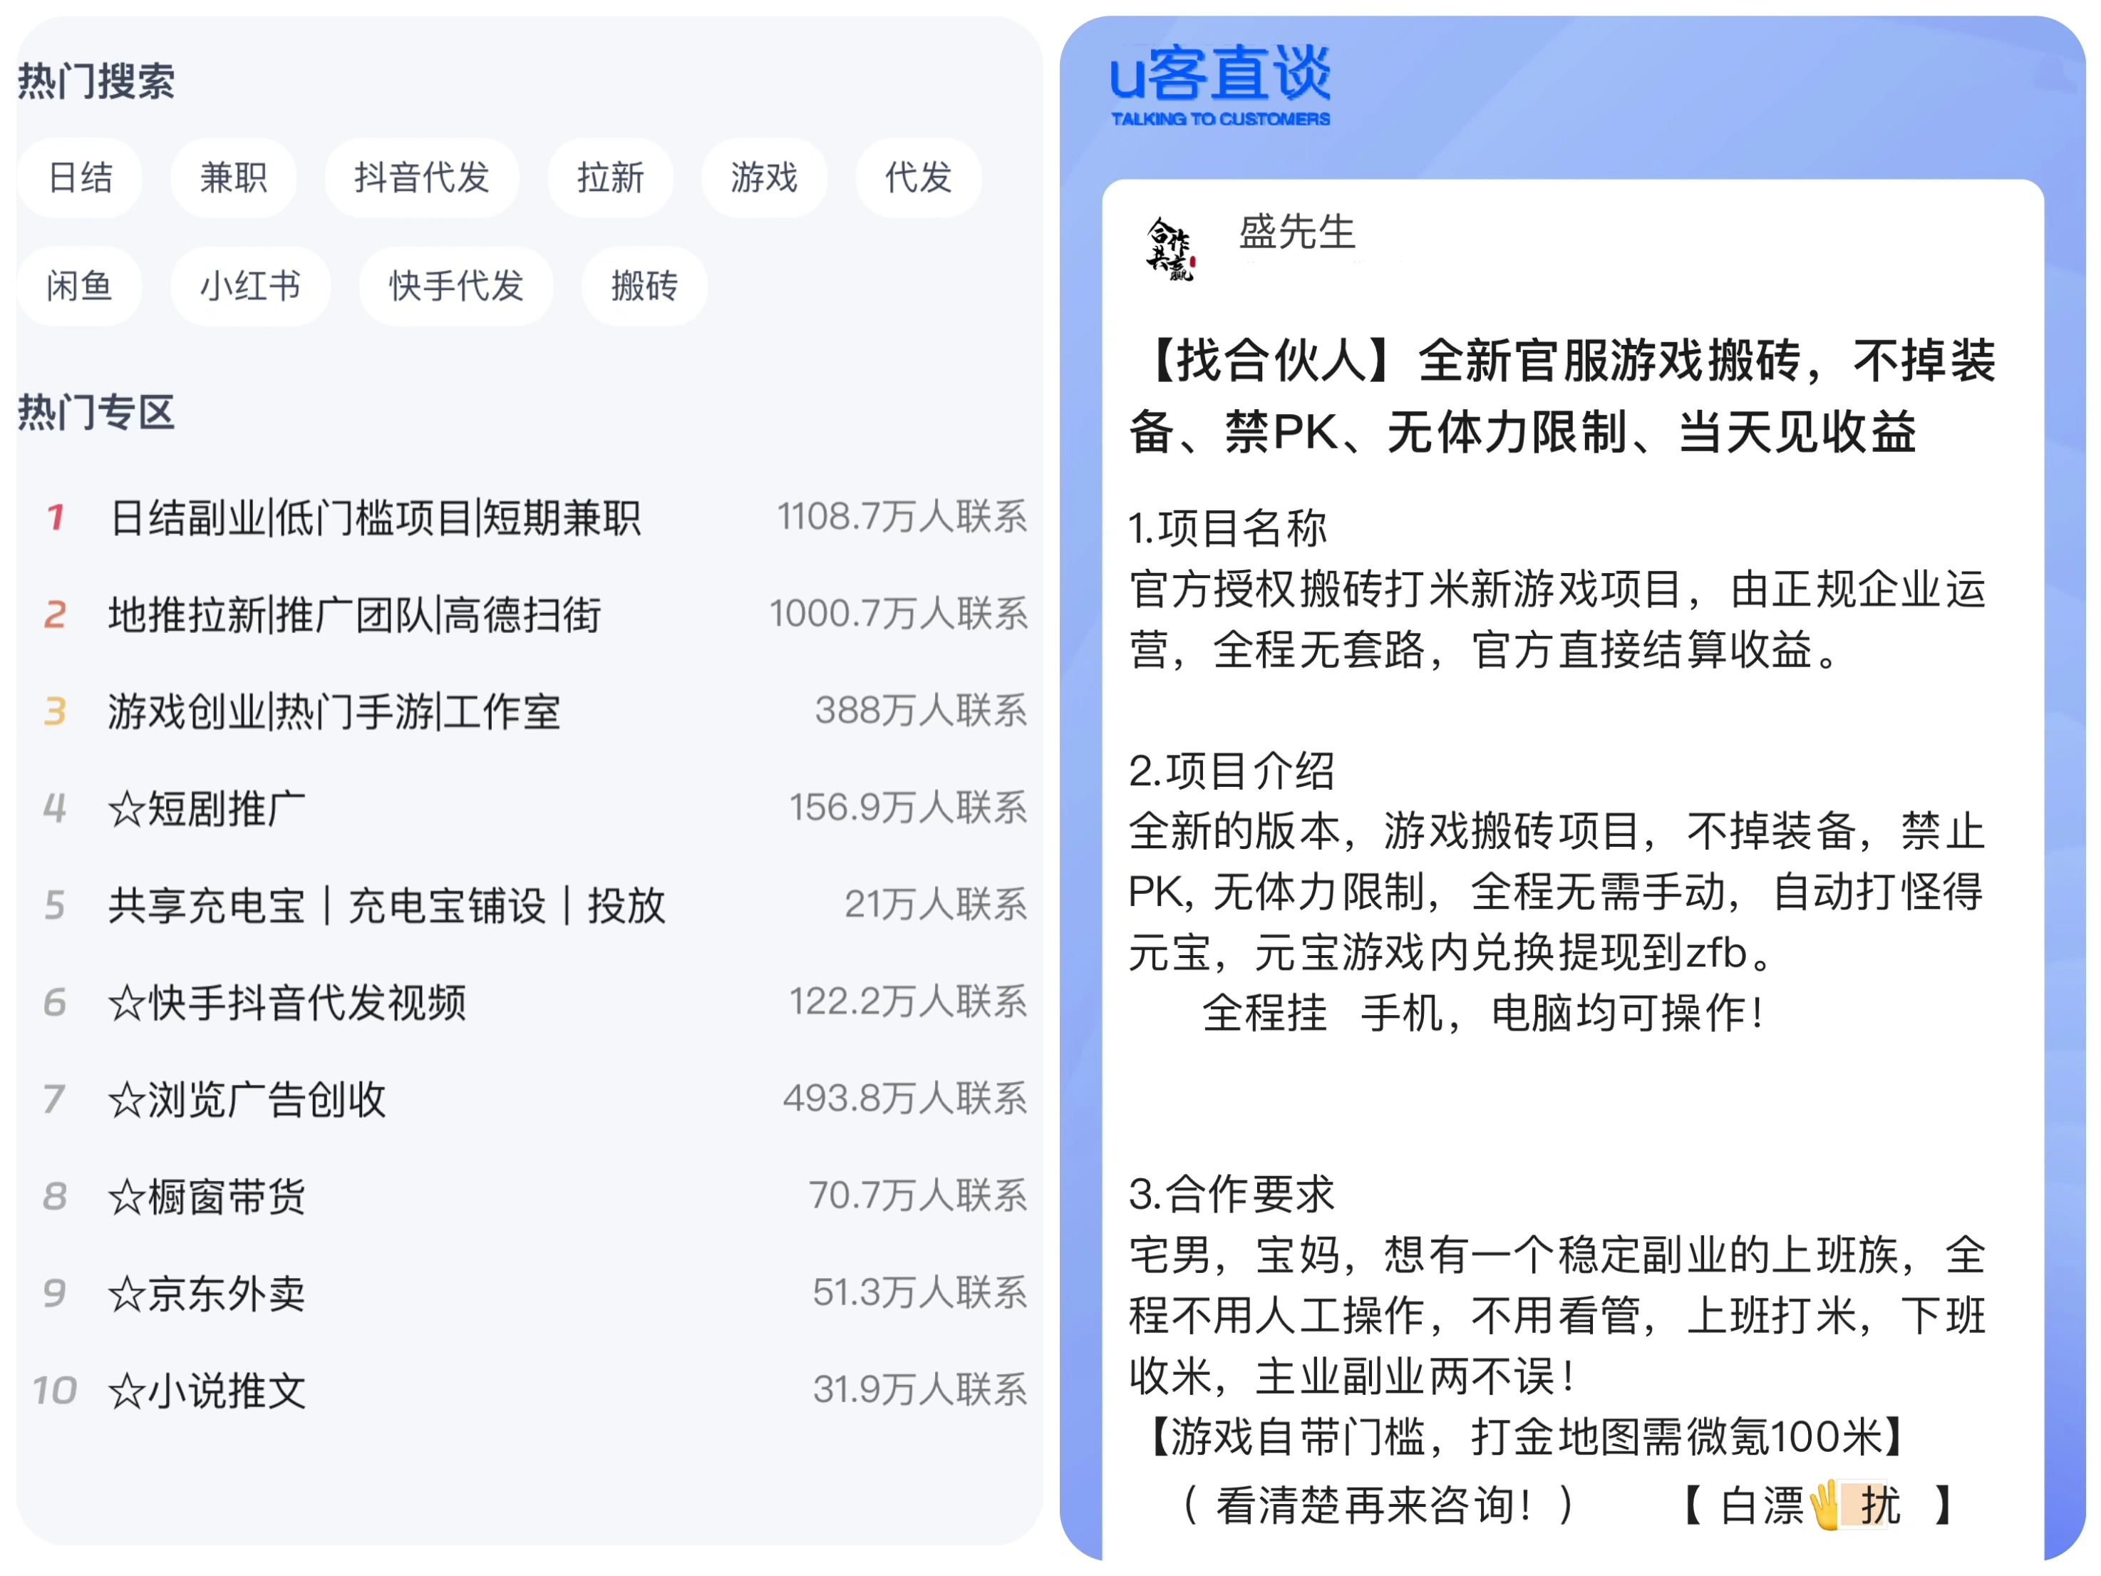The width and height of the screenshot is (2101, 1576).
Task: Open the 小红书 search tag
Action: coord(250,286)
